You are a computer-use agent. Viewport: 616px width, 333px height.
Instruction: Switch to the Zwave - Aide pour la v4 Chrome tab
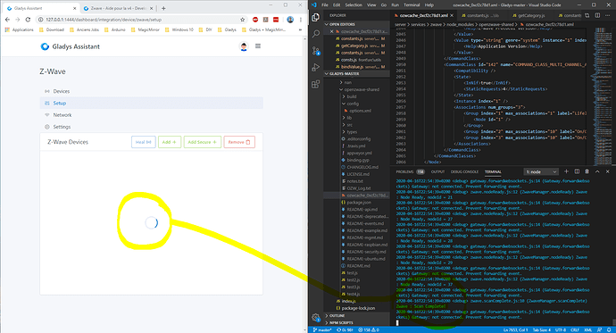click(x=118, y=8)
